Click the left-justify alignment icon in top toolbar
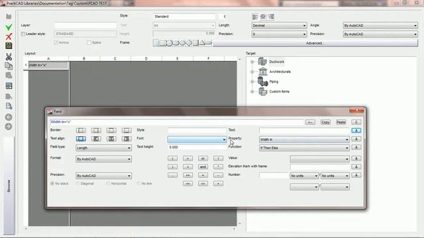 [x=255, y=17]
